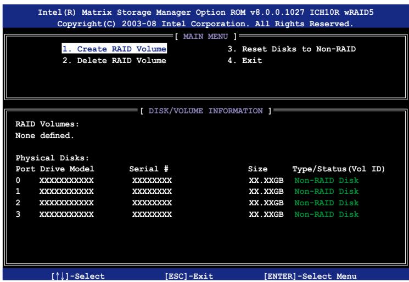Click the '[ENTER]-Select Menu' footer hint
409x282 pixels.
tap(310, 276)
